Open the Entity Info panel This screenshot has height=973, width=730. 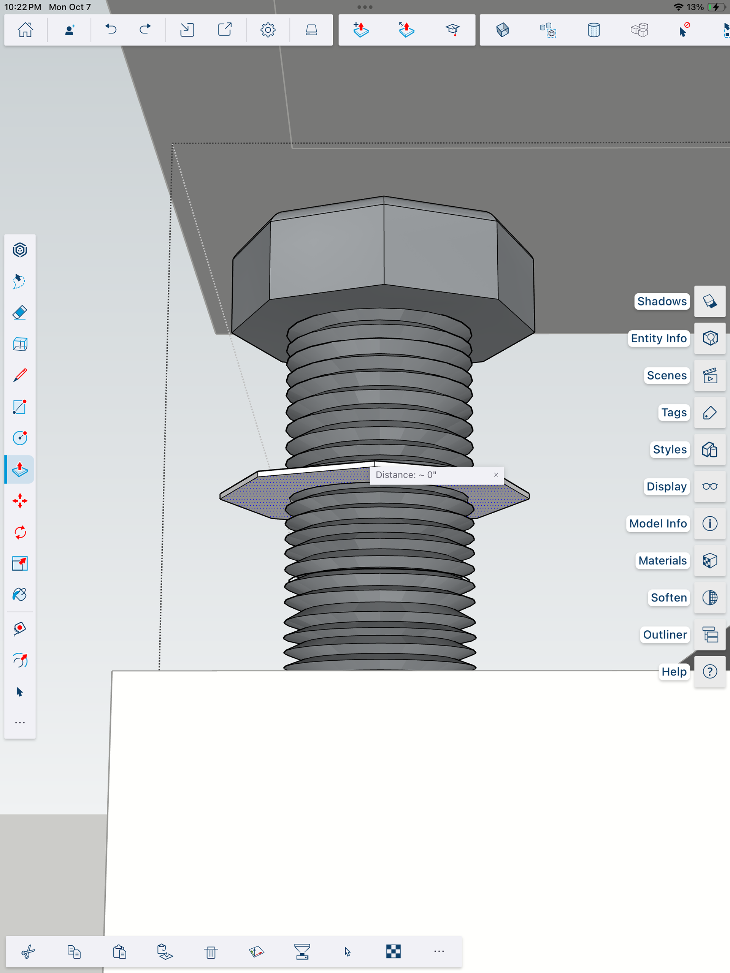(709, 338)
